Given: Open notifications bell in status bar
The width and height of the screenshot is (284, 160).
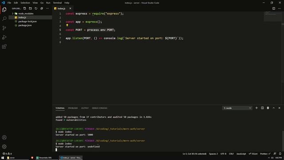Looking at the screenshot, I should click(x=280, y=154).
